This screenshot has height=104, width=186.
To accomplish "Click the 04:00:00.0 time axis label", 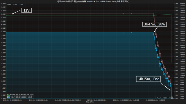I will [x=162, y=100].
